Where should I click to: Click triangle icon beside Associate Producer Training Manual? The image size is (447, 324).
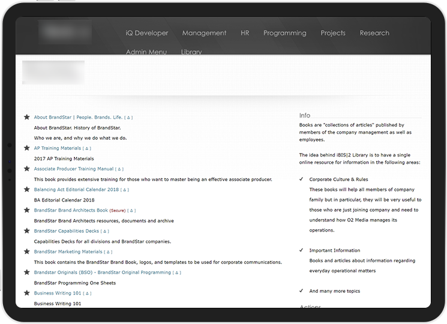click(119, 169)
